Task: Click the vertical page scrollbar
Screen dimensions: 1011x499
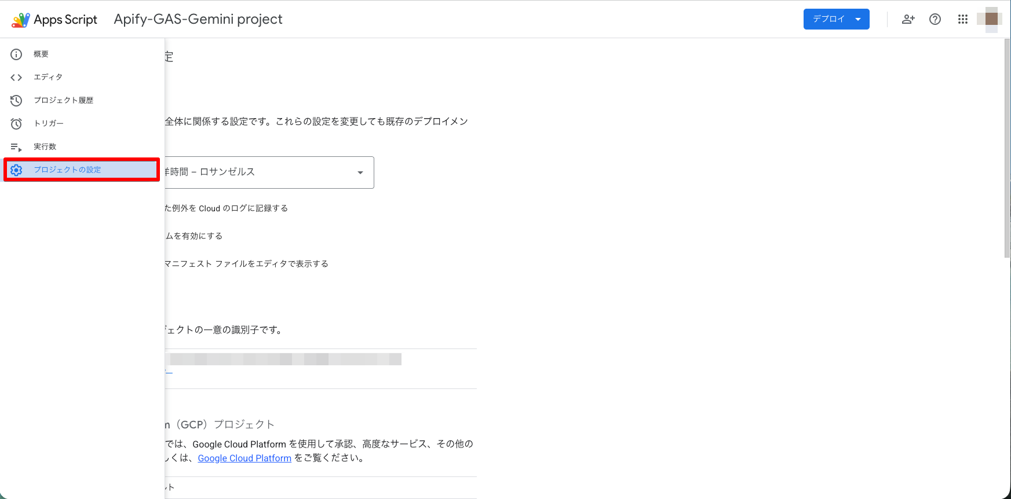Action: (x=1007, y=148)
